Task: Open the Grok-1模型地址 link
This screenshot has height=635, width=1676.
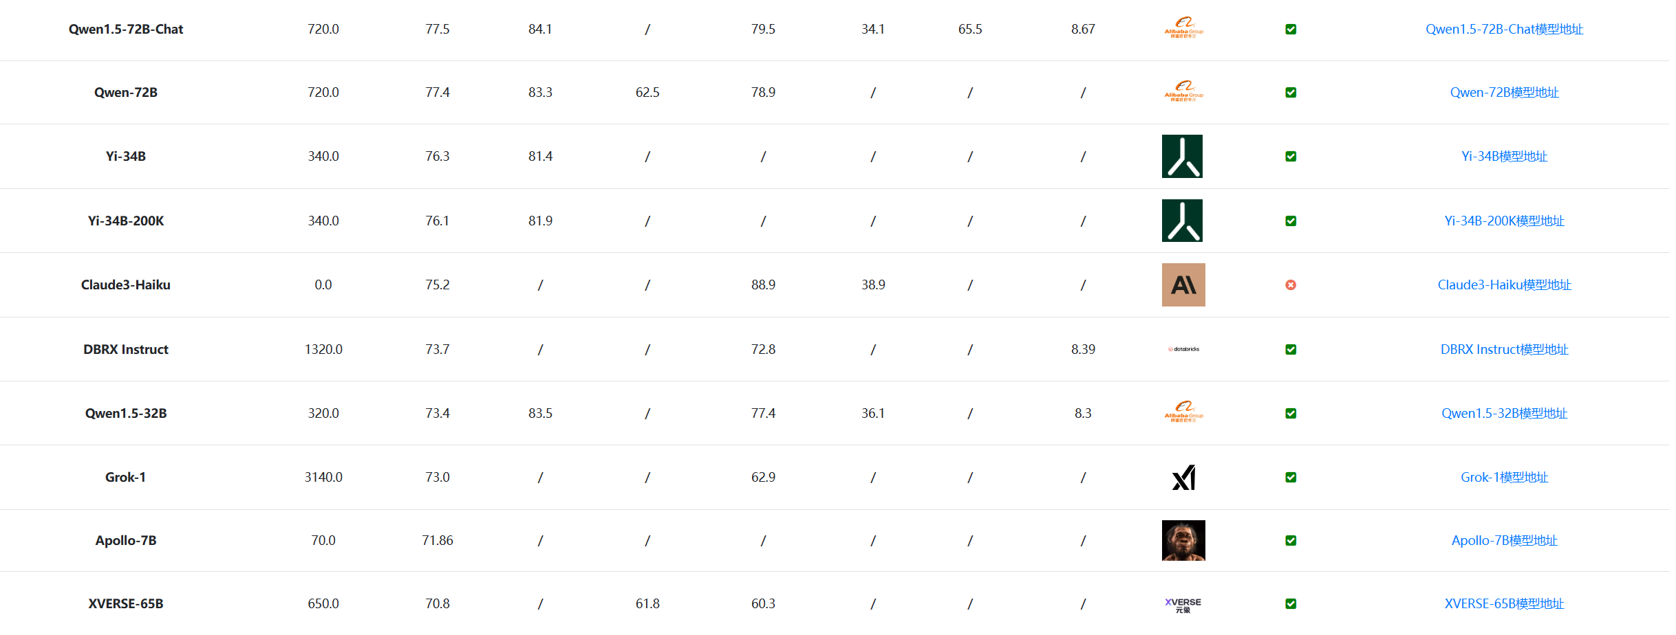Action: pos(1504,478)
